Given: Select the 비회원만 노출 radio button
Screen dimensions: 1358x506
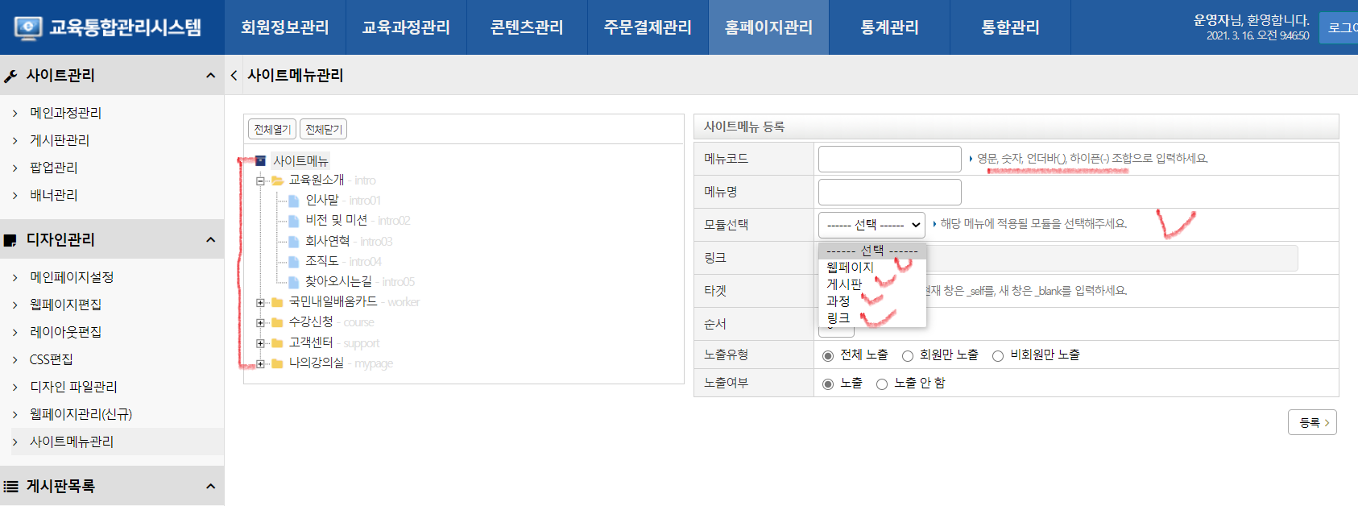Looking at the screenshot, I should click(x=998, y=355).
